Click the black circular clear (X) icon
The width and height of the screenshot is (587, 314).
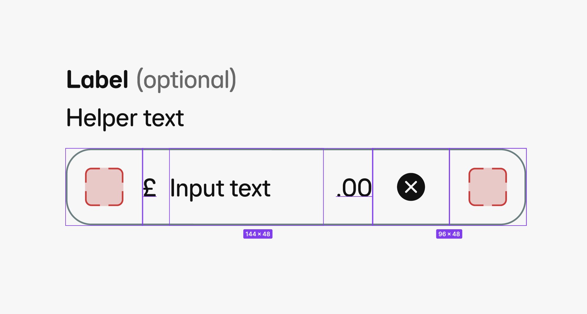[411, 187]
